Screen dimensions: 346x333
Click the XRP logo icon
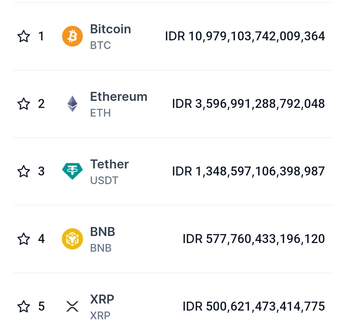tap(72, 306)
